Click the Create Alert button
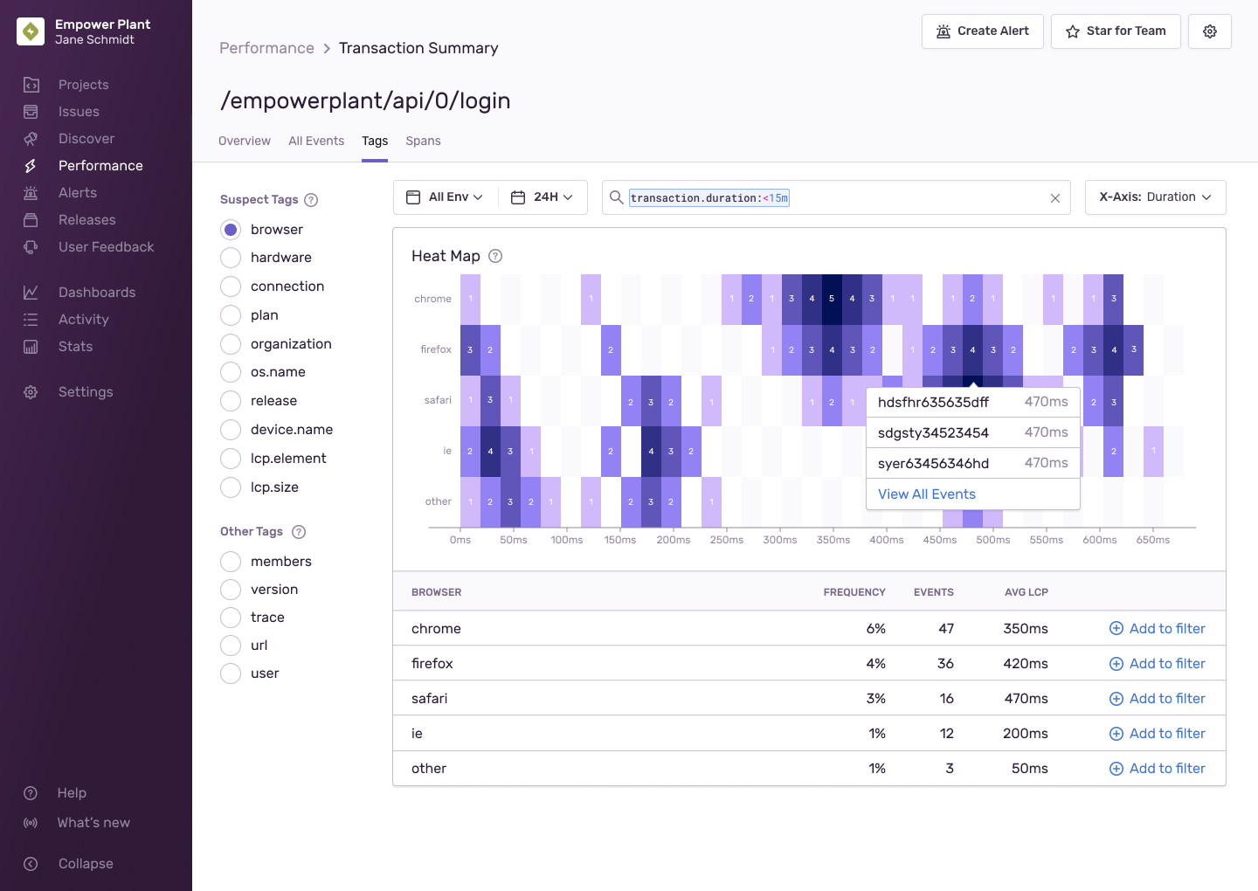The image size is (1258, 891). [x=982, y=31]
